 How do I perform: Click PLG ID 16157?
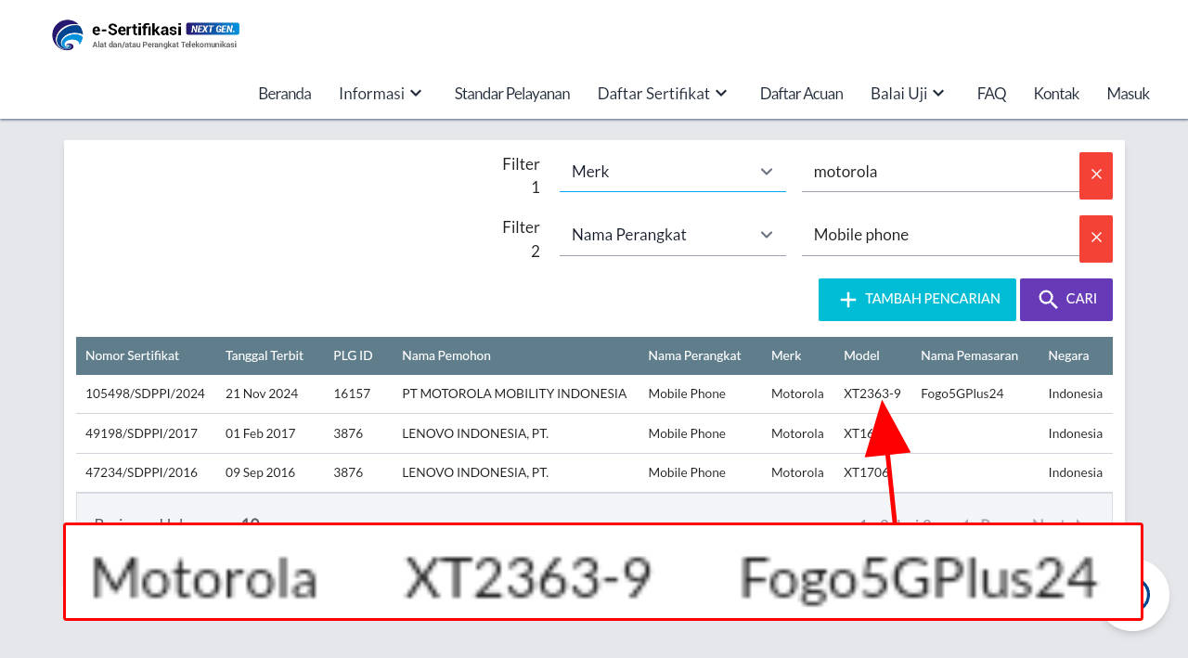352,394
